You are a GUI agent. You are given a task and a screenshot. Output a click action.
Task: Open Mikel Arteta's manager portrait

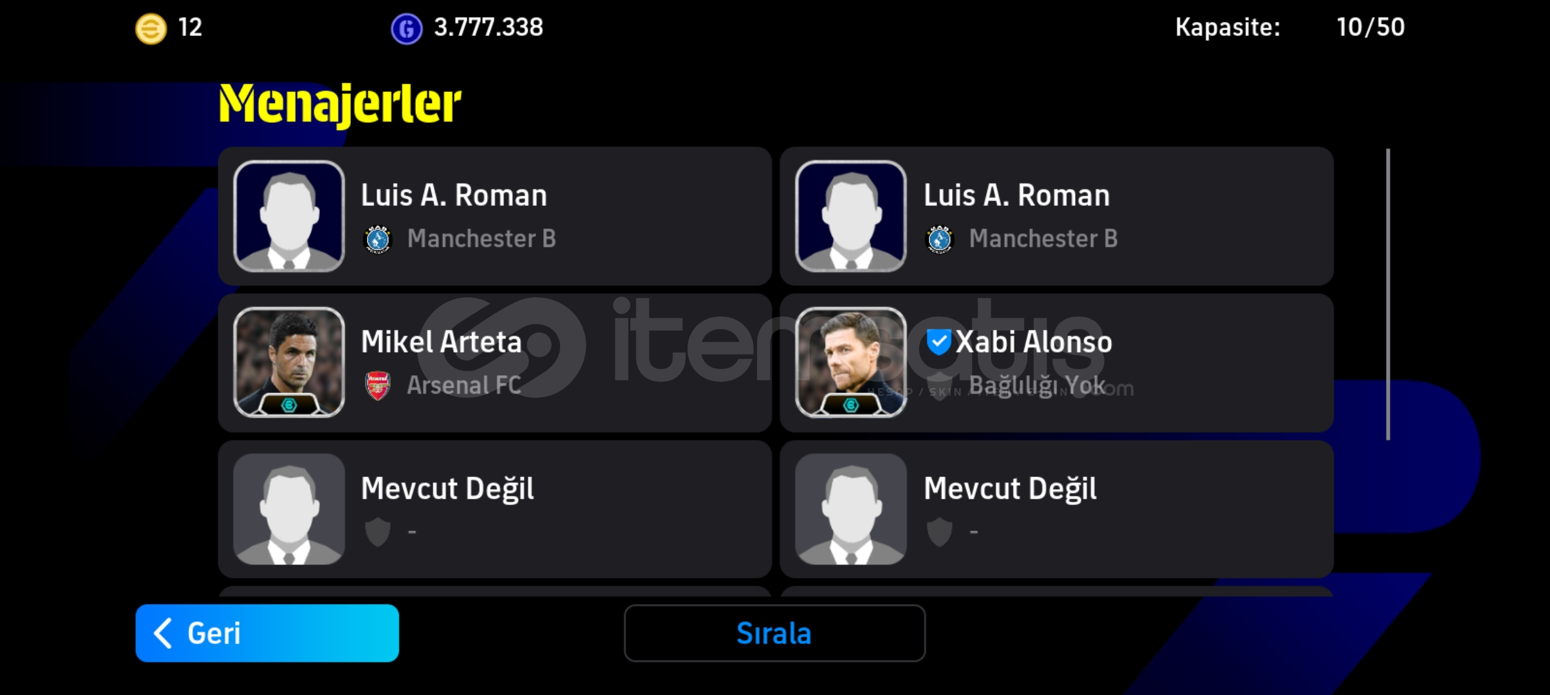[x=289, y=362]
